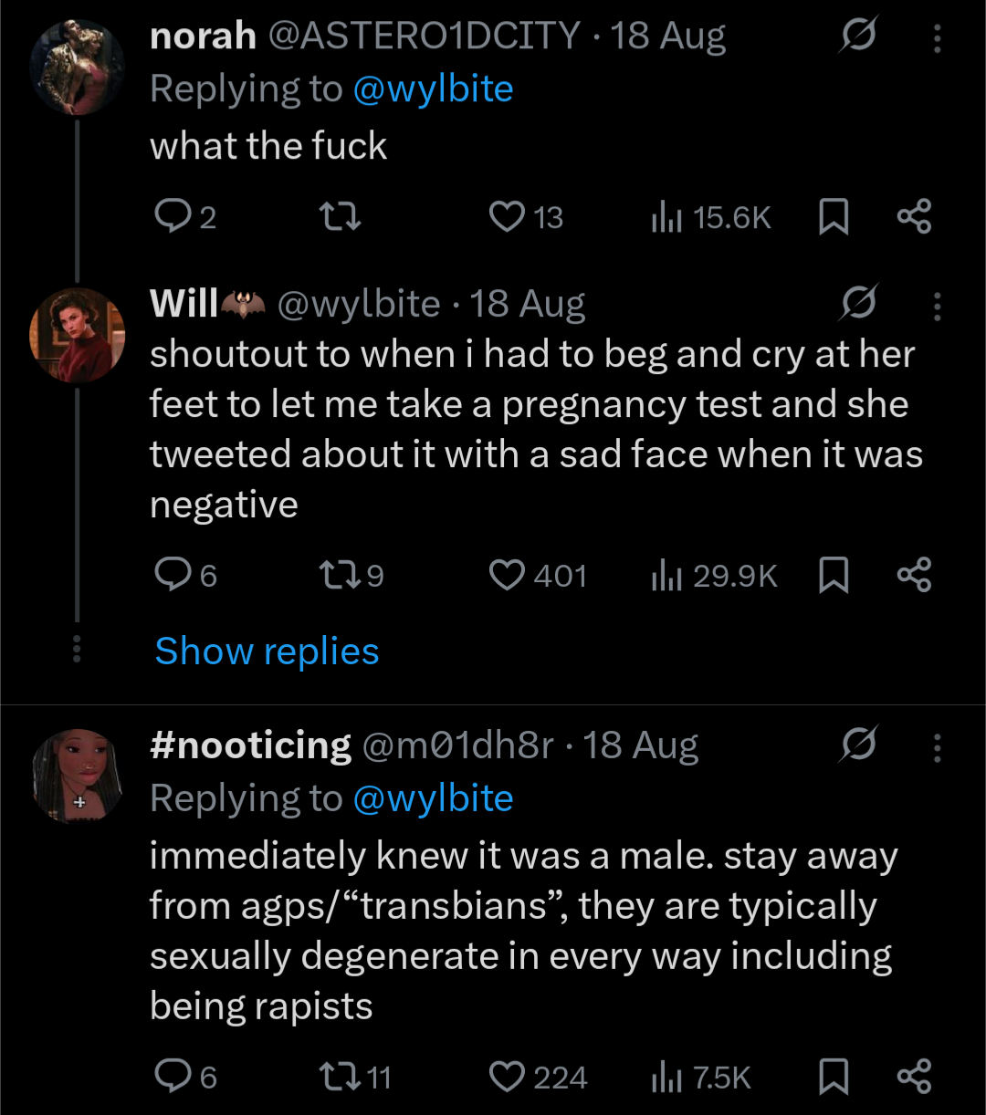Like norah's tweet with 13 likes

526,217
